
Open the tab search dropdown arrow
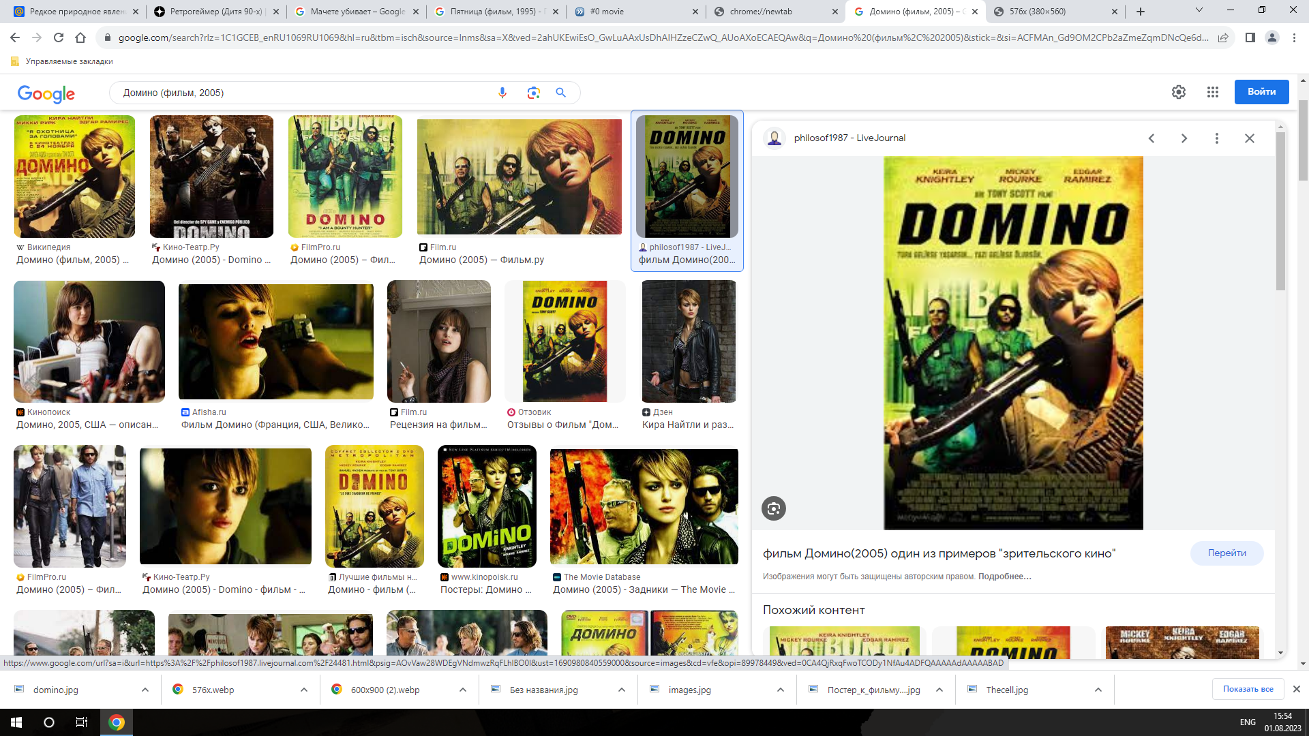(1199, 10)
